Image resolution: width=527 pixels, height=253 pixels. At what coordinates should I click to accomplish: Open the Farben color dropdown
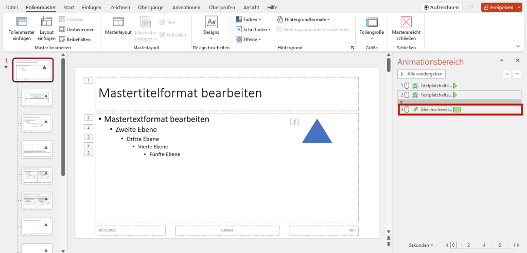[249, 20]
